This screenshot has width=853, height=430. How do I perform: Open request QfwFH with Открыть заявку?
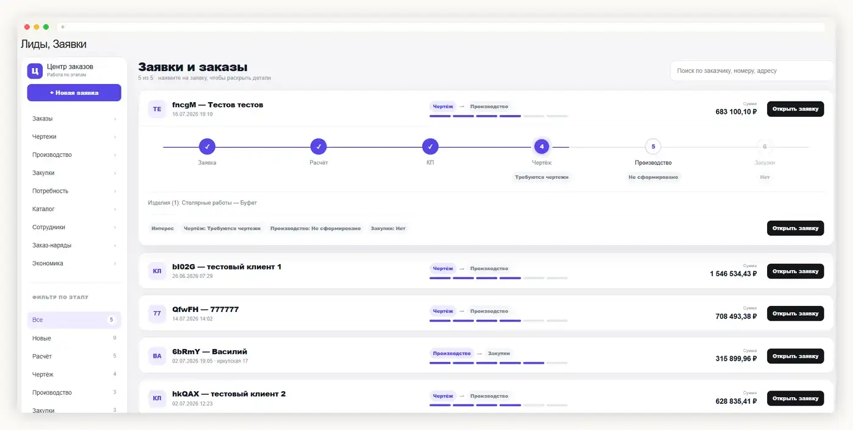pos(795,314)
